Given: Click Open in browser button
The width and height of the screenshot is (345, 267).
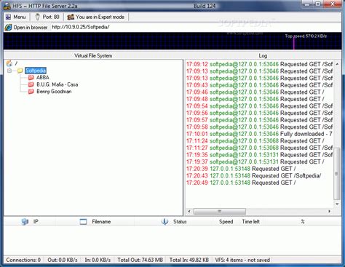Looking at the screenshot, I should point(26,27).
